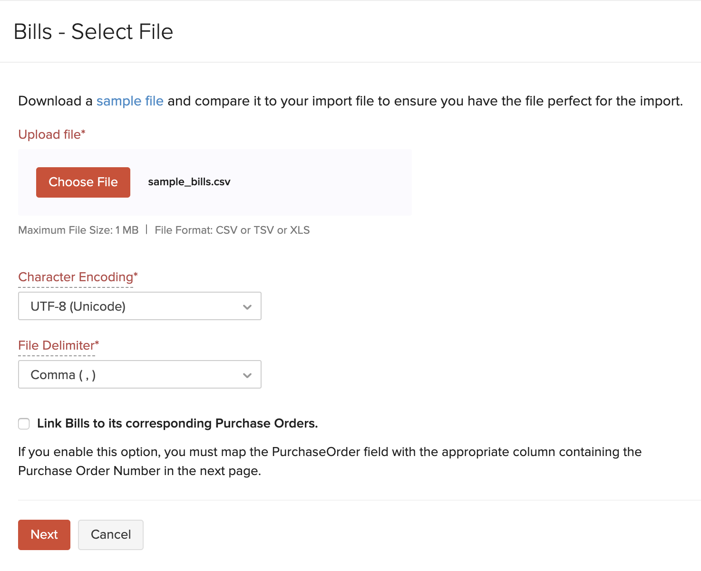Check the Purchase Orders linking option

pos(24,423)
